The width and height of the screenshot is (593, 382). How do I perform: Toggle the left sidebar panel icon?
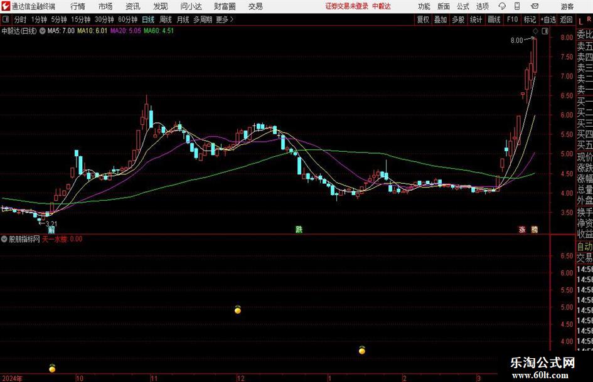pos(5,19)
